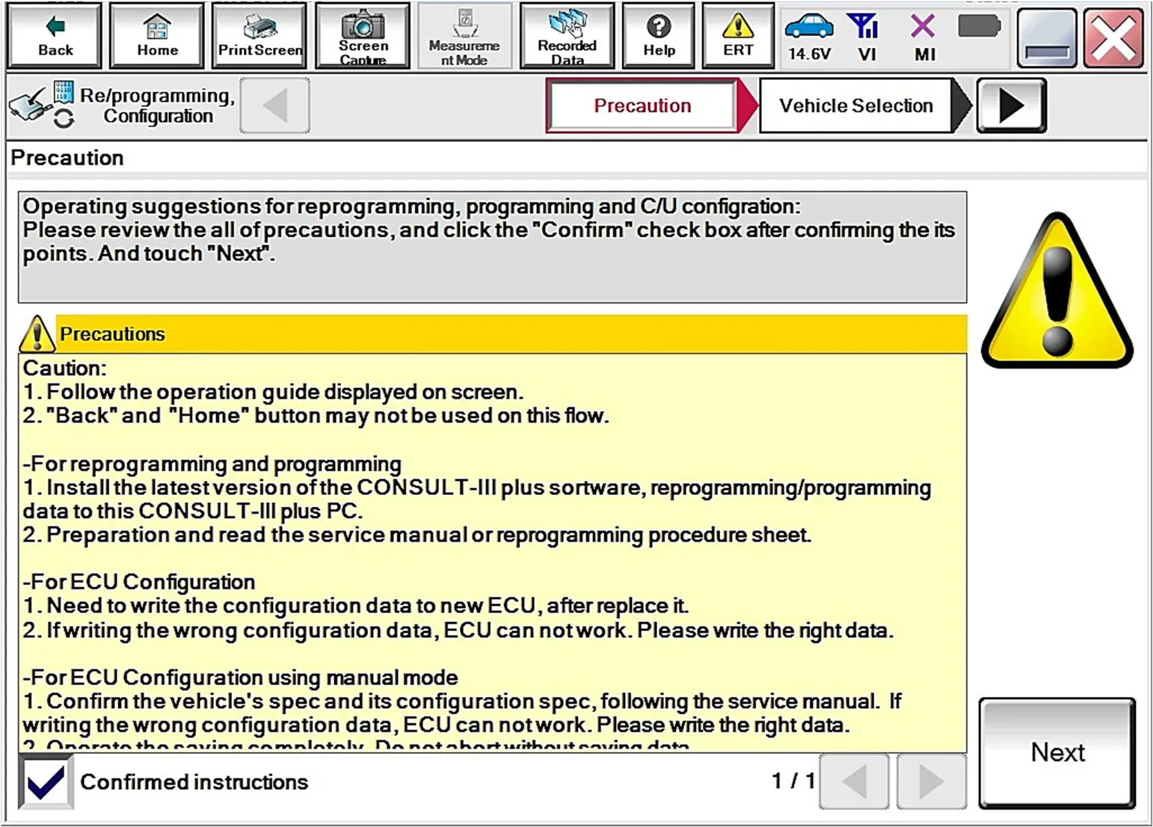Click the MI status X indicator

point(924,37)
